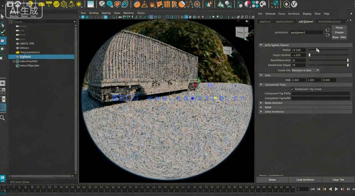Select the arrow Select Tool in the Tool Box
Viewport: 355px width, 196px height.
point(3,16)
